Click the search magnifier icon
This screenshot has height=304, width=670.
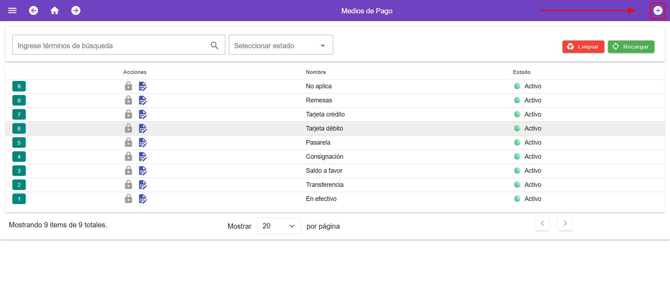214,45
